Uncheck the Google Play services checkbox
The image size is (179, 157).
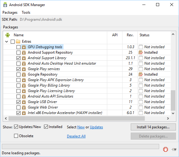(x=18, y=69)
